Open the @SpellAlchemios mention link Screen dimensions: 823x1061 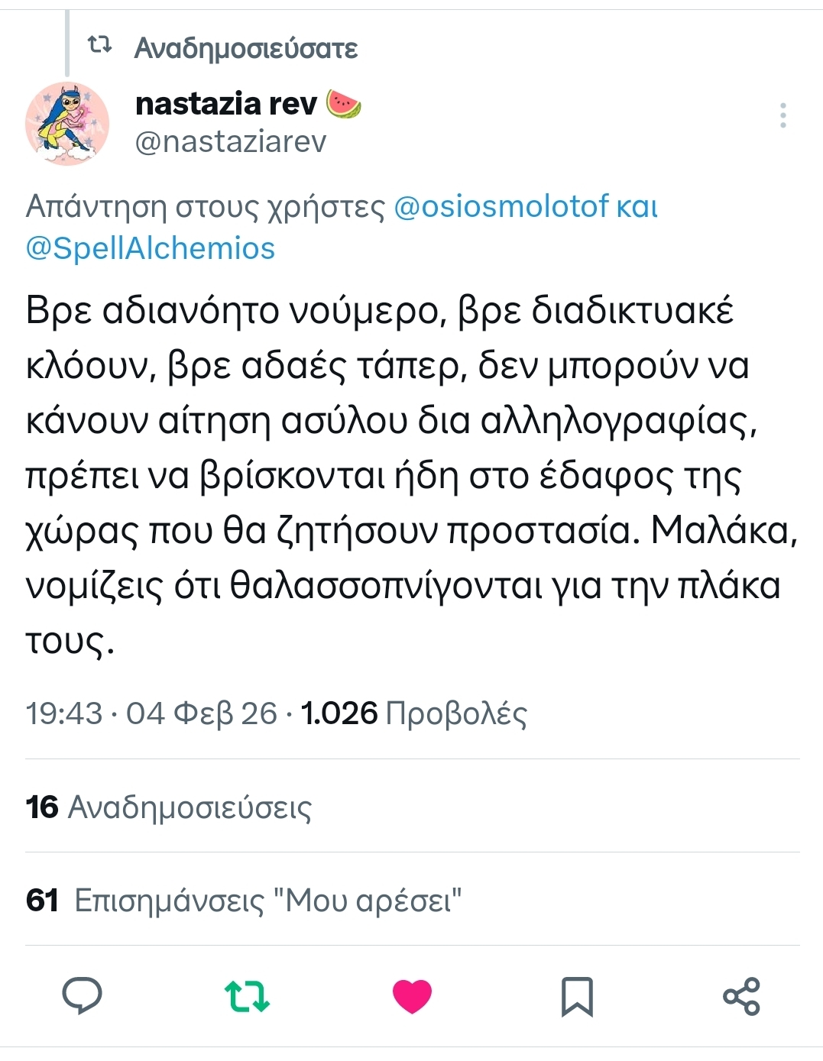point(150,248)
